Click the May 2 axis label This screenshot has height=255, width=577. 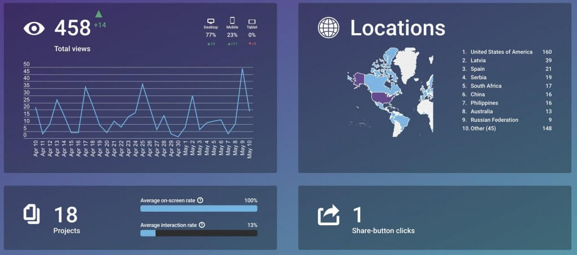[193, 149]
